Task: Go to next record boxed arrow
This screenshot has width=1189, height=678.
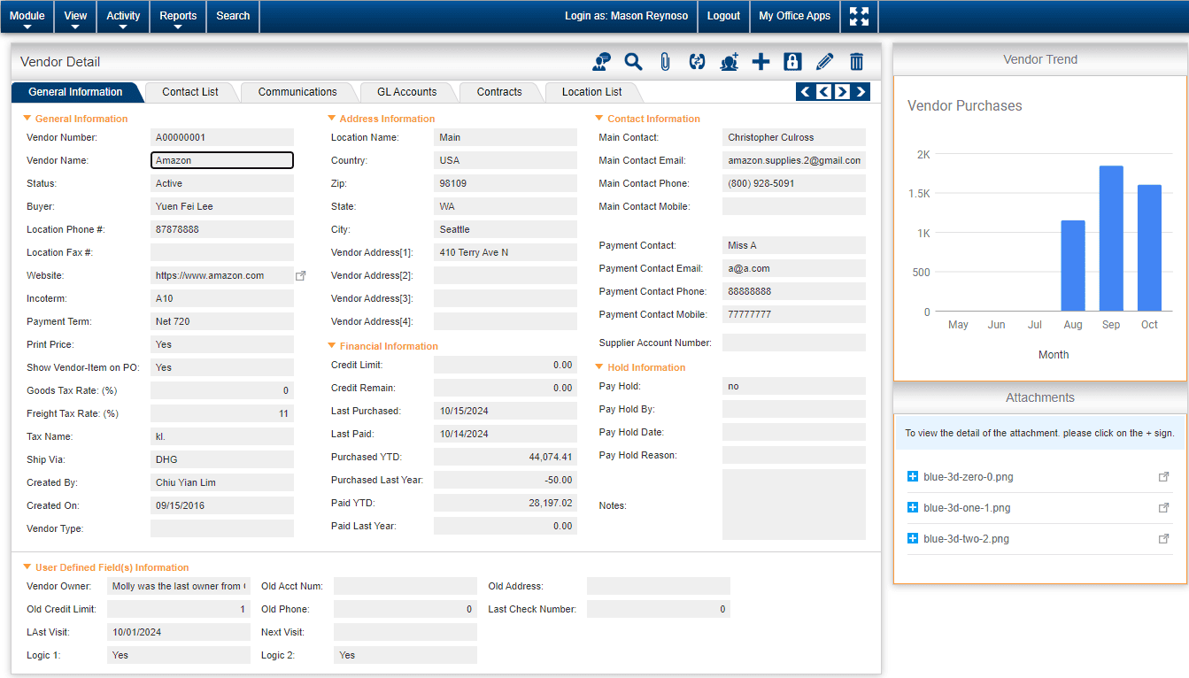Action: [842, 91]
